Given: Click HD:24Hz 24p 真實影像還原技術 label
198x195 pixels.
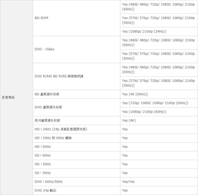Looking at the screenshot, I should coord(61,129).
